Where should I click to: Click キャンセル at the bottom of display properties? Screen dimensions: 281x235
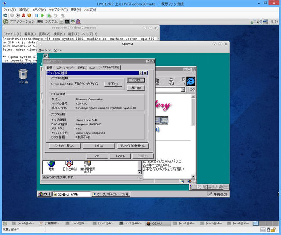pyautogui.click(x=120, y=156)
